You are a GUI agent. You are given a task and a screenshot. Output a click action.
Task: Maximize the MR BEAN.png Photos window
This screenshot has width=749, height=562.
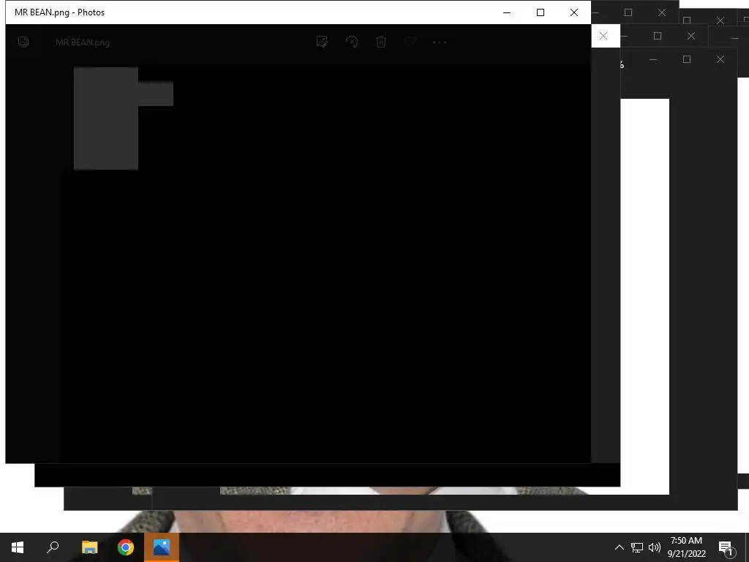coord(541,12)
